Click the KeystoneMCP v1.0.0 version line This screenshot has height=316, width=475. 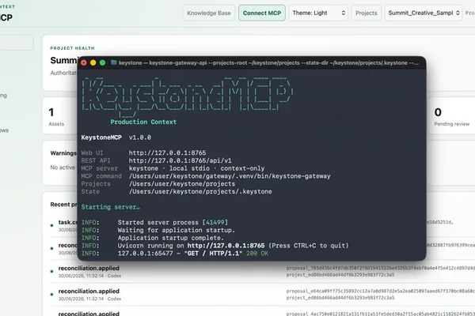point(116,137)
